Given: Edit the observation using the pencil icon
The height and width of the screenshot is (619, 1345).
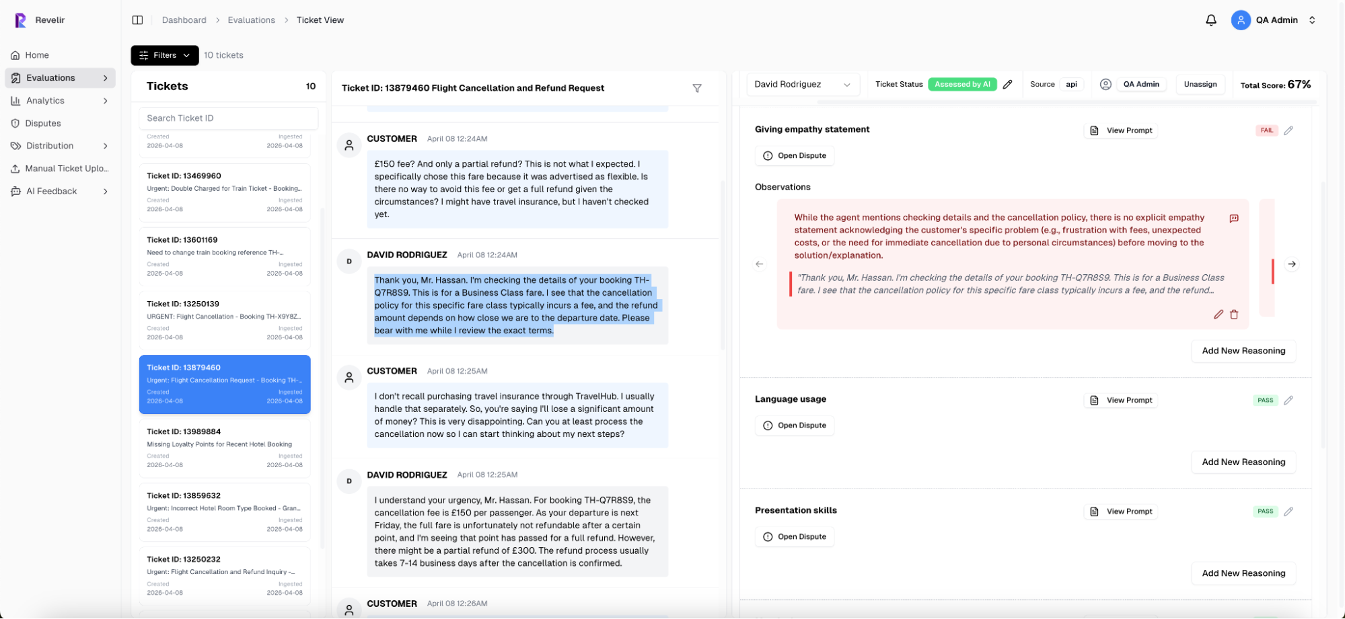Looking at the screenshot, I should click(x=1218, y=315).
